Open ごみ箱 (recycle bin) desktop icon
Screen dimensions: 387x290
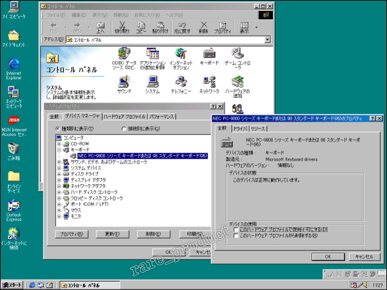14,151
